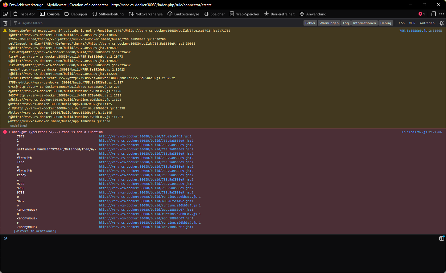This screenshot has width=446, height=273.
Task: Click the stopwatch icon on Laufzeitanalyse
Action: click(x=170, y=14)
